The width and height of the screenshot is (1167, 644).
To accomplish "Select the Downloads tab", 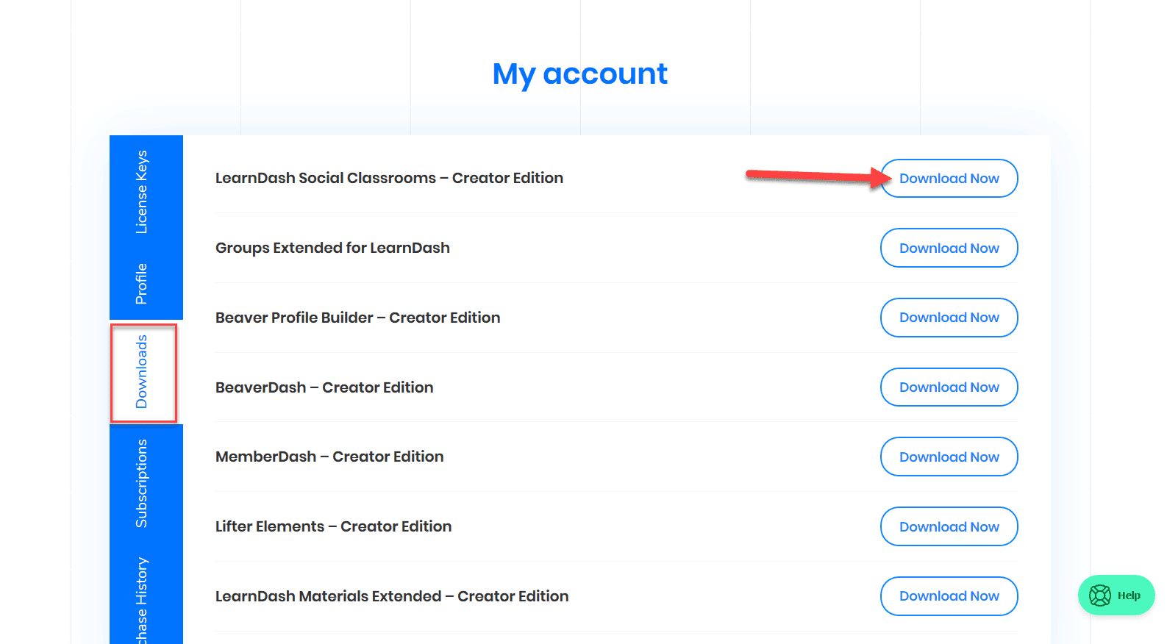I will pos(143,372).
